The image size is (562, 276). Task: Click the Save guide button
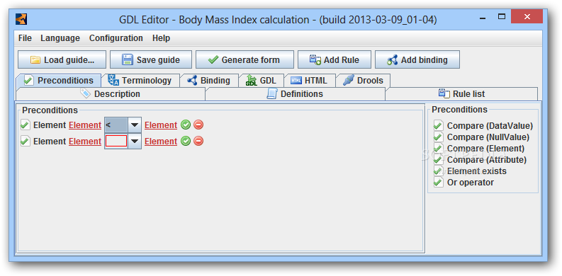pos(151,59)
